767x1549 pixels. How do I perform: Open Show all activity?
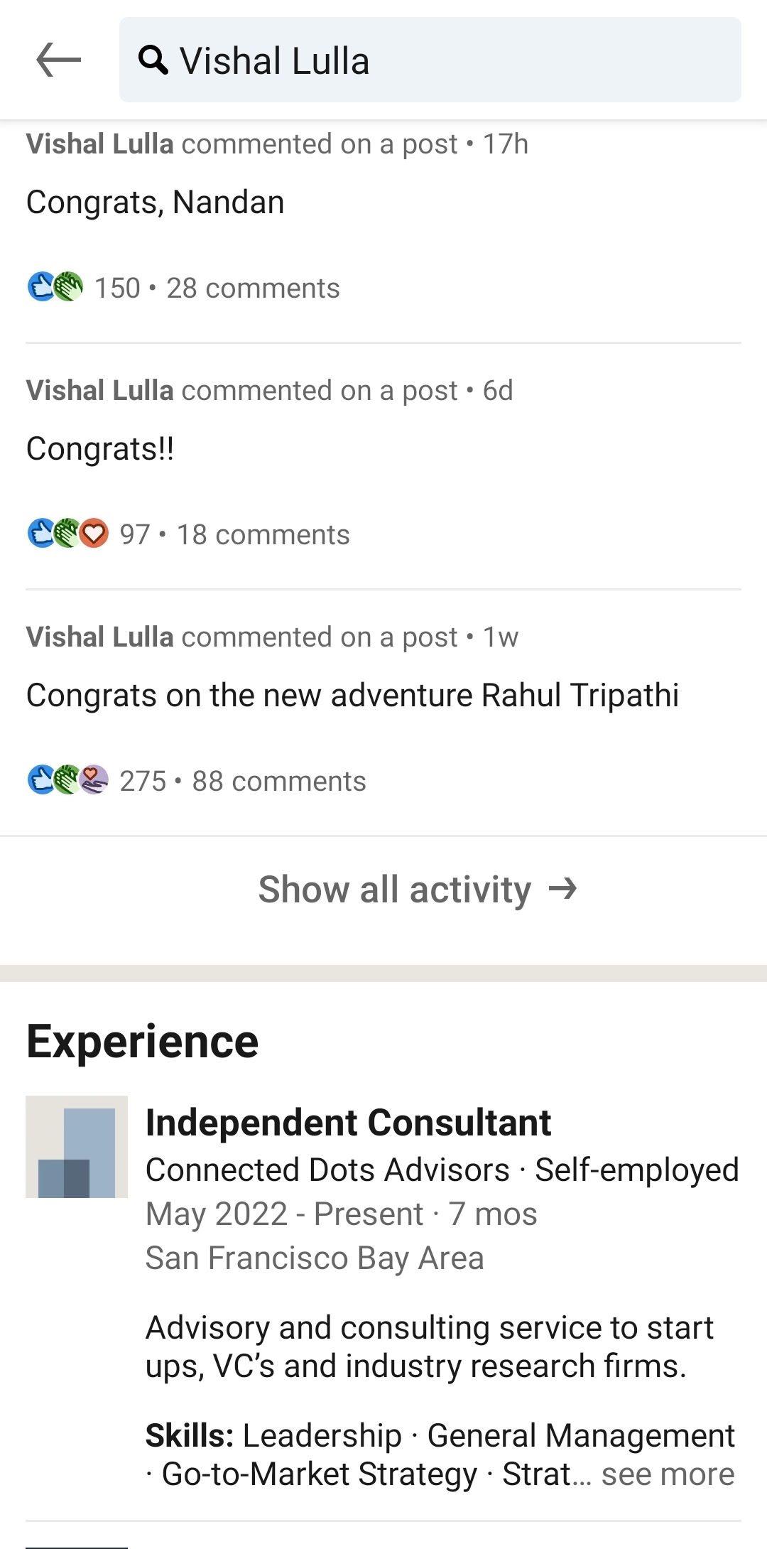point(395,889)
